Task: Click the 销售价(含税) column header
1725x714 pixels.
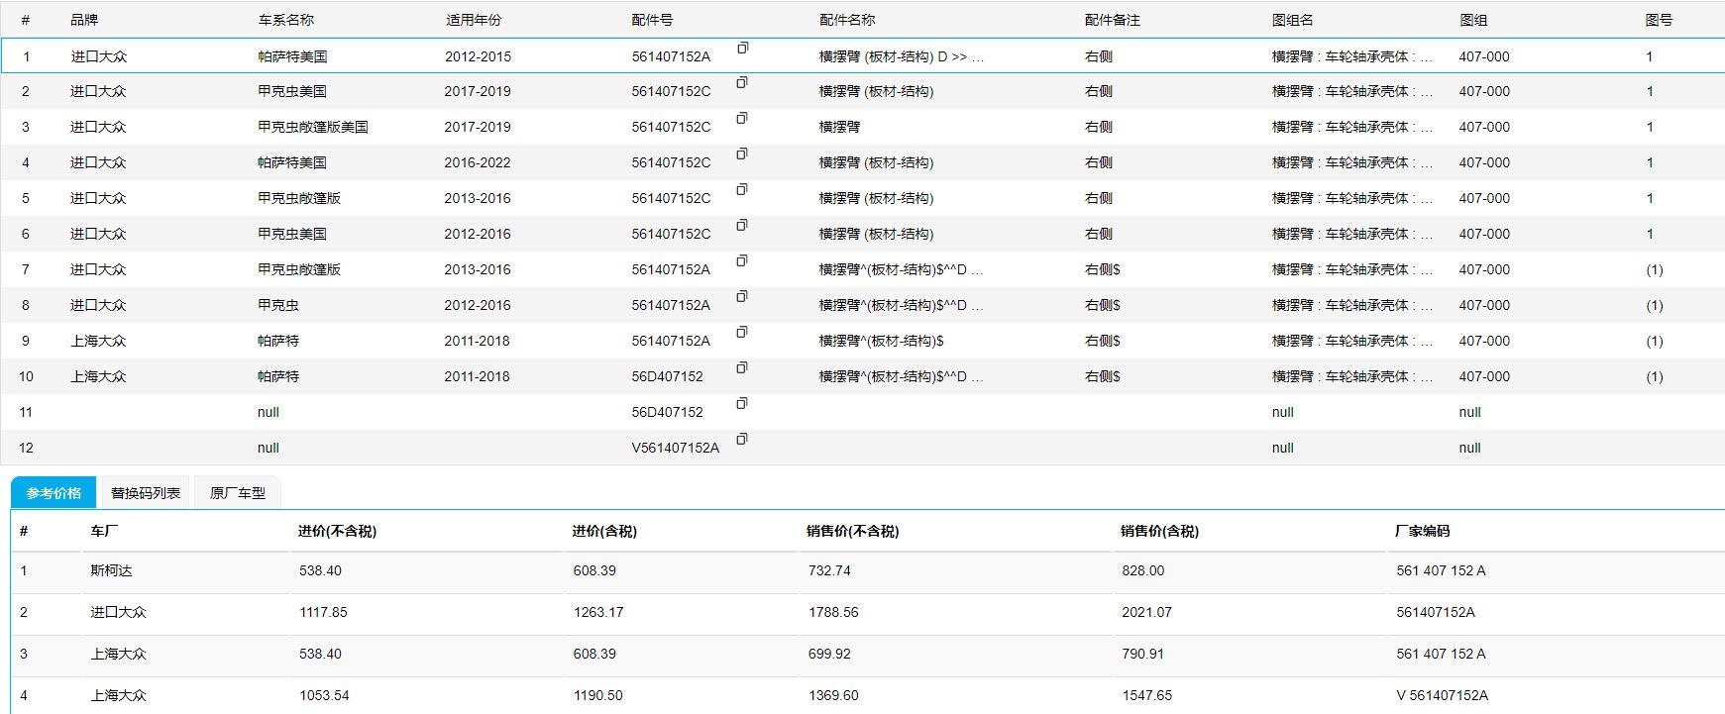Action: pyautogui.click(x=1159, y=532)
